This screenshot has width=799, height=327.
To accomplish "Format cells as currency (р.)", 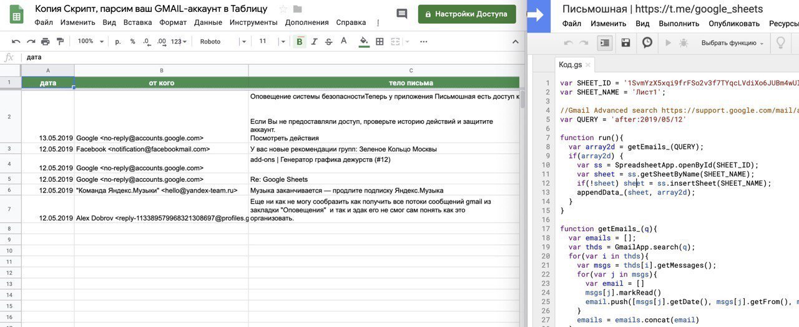I will (118, 42).
